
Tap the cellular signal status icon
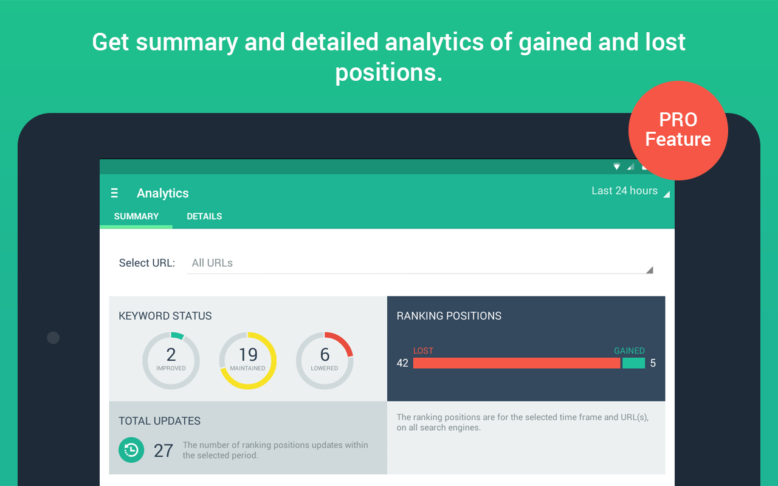[x=630, y=166]
